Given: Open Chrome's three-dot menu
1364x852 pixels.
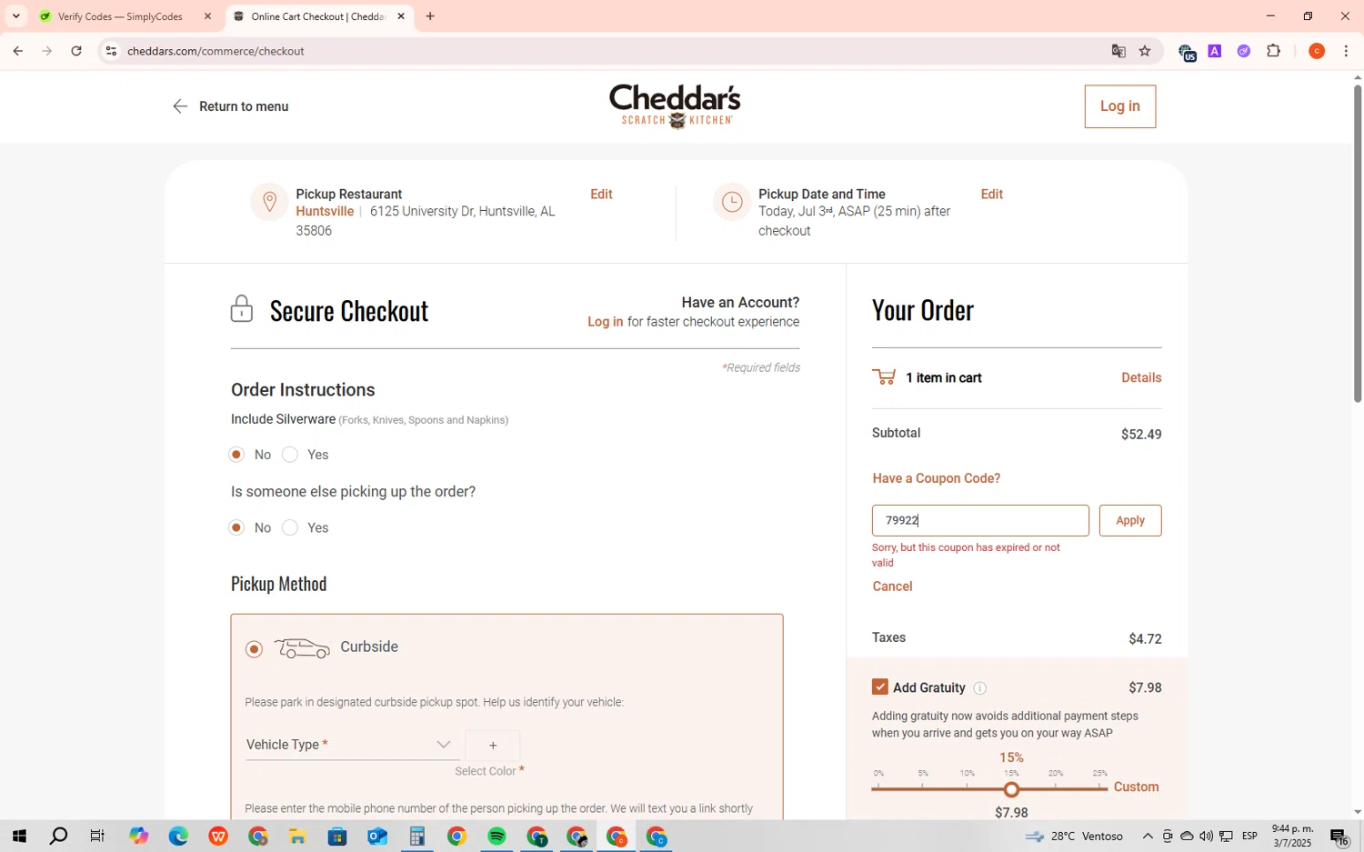Looking at the screenshot, I should (x=1346, y=51).
